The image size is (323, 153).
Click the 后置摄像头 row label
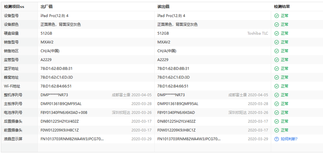coord(14,122)
